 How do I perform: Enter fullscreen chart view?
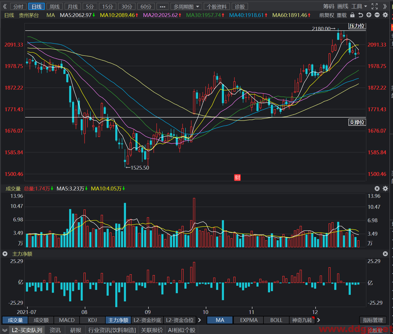375,6
